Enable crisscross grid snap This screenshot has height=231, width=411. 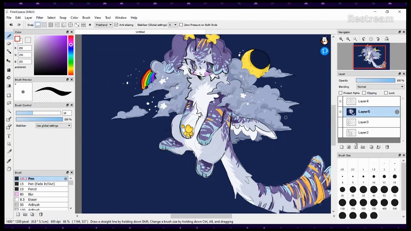pyautogui.click(x=51, y=25)
